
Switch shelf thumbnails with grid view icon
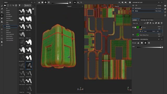(33, 9)
